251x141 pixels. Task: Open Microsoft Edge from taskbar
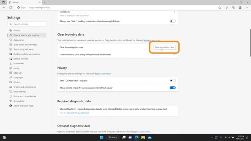(x=136, y=137)
